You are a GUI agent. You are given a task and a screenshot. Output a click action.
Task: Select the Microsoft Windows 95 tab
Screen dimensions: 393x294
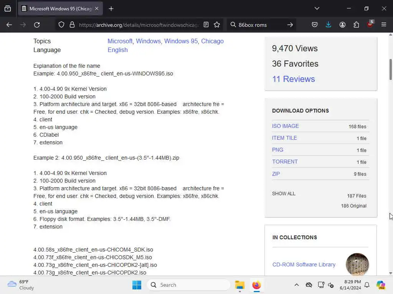pyautogui.click(x=60, y=9)
